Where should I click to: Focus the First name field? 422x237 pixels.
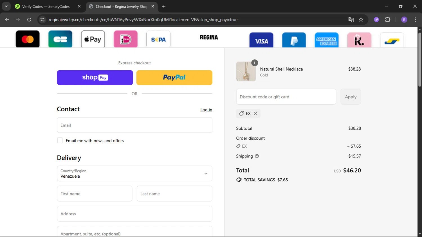coord(95,193)
